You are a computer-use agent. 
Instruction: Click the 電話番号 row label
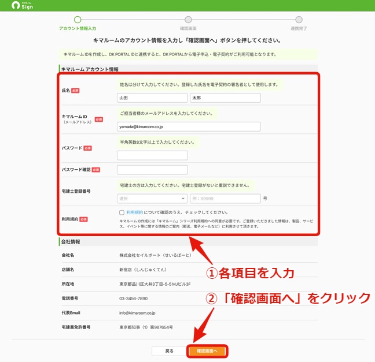pyautogui.click(x=70, y=298)
